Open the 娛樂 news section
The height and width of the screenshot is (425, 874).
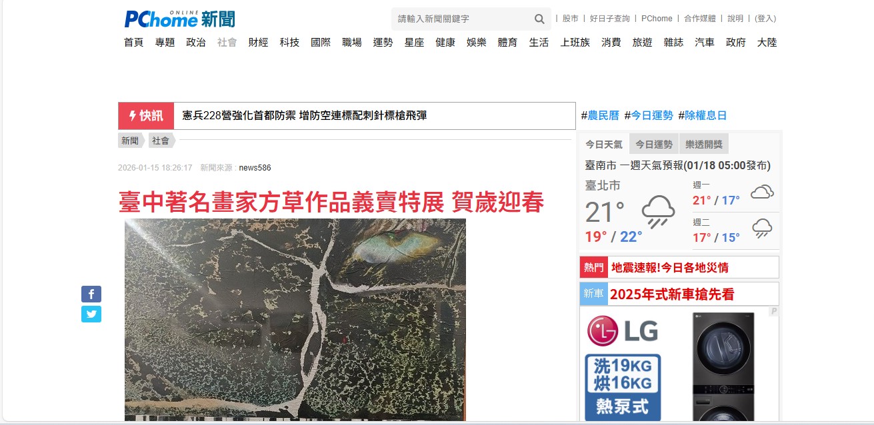click(x=476, y=43)
